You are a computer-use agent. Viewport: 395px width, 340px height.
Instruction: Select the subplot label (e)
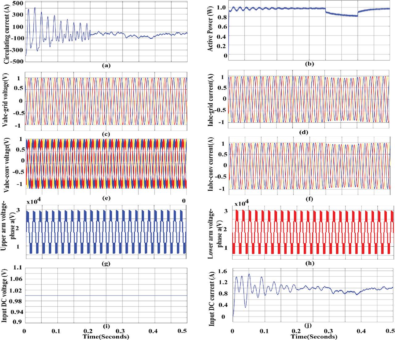tap(106, 198)
